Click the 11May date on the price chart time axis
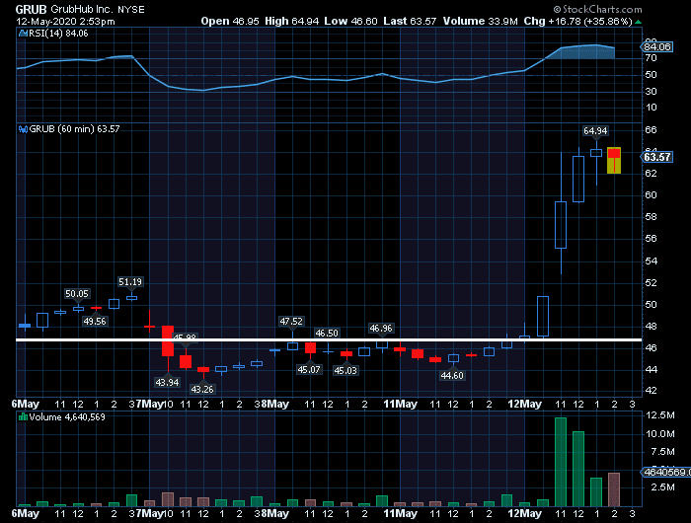 pyautogui.click(x=400, y=404)
